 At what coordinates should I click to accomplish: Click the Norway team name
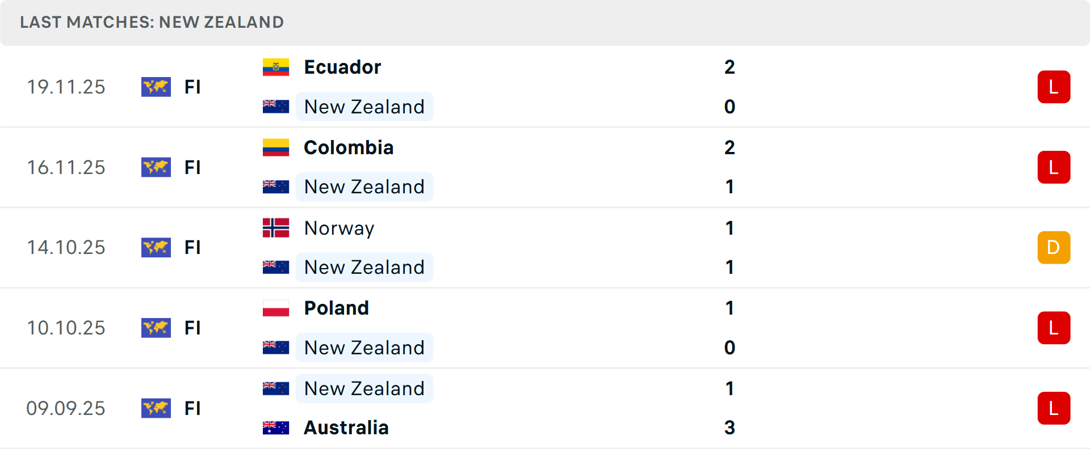click(x=339, y=228)
